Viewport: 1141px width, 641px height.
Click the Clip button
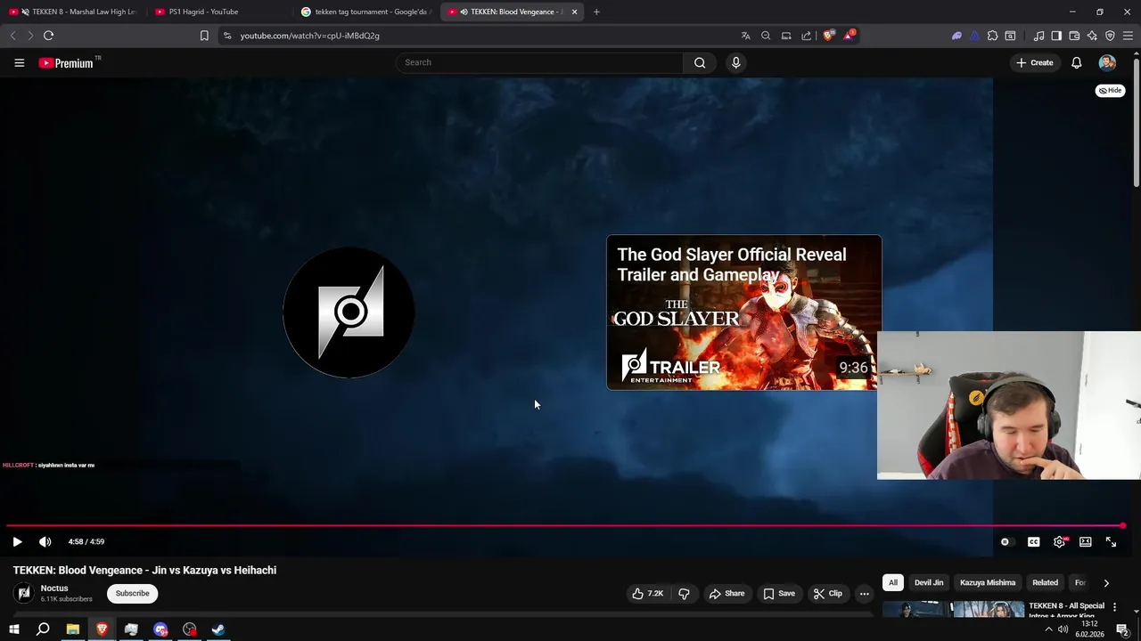[x=827, y=594]
